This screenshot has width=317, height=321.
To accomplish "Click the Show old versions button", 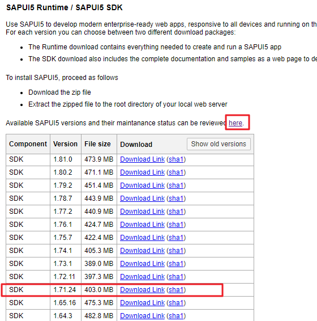I will tap(219, 144).
